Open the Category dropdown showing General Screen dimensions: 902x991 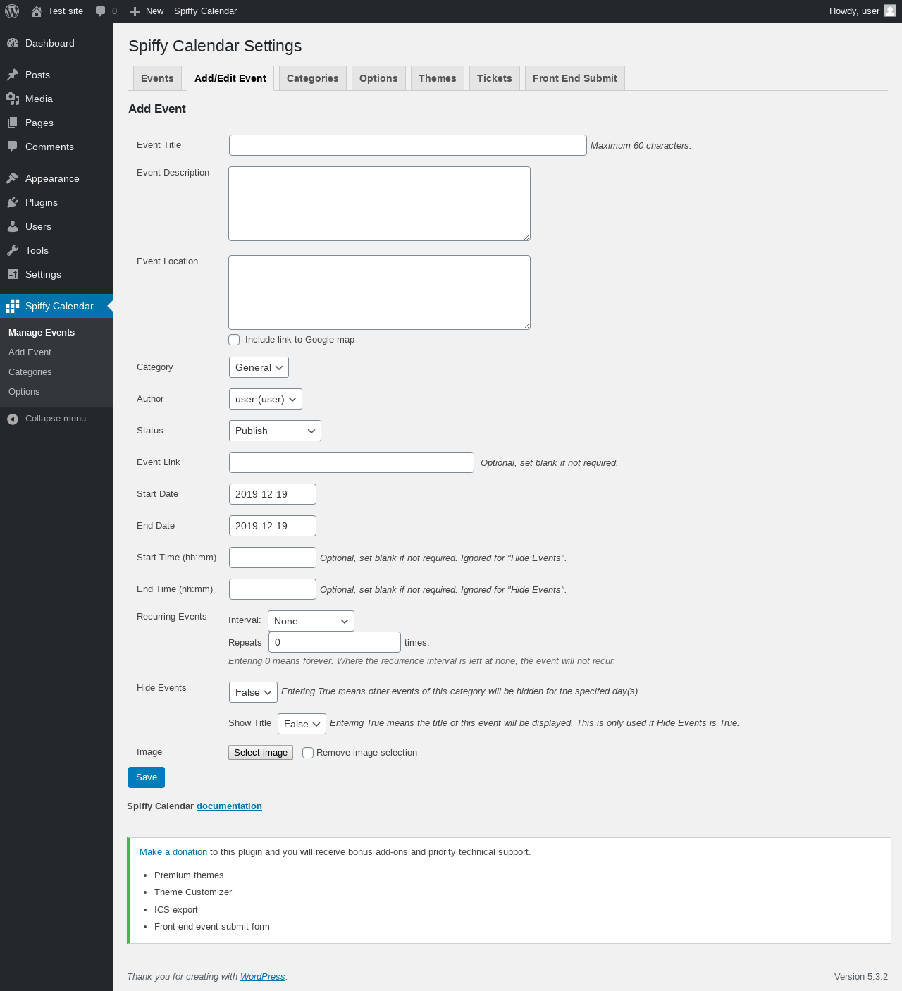click(259, 367)
